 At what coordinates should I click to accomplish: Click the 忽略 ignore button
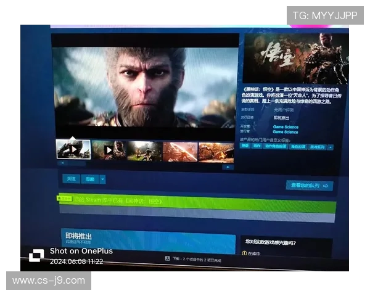90,179
